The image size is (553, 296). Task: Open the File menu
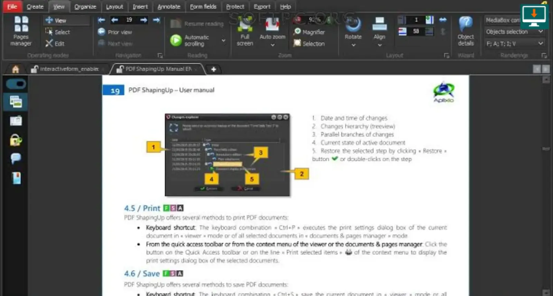[x=12, y=7]
